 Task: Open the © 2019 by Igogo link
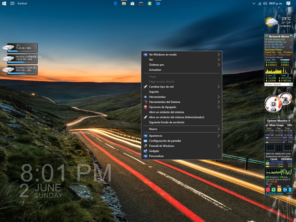[x=274, y=193]
